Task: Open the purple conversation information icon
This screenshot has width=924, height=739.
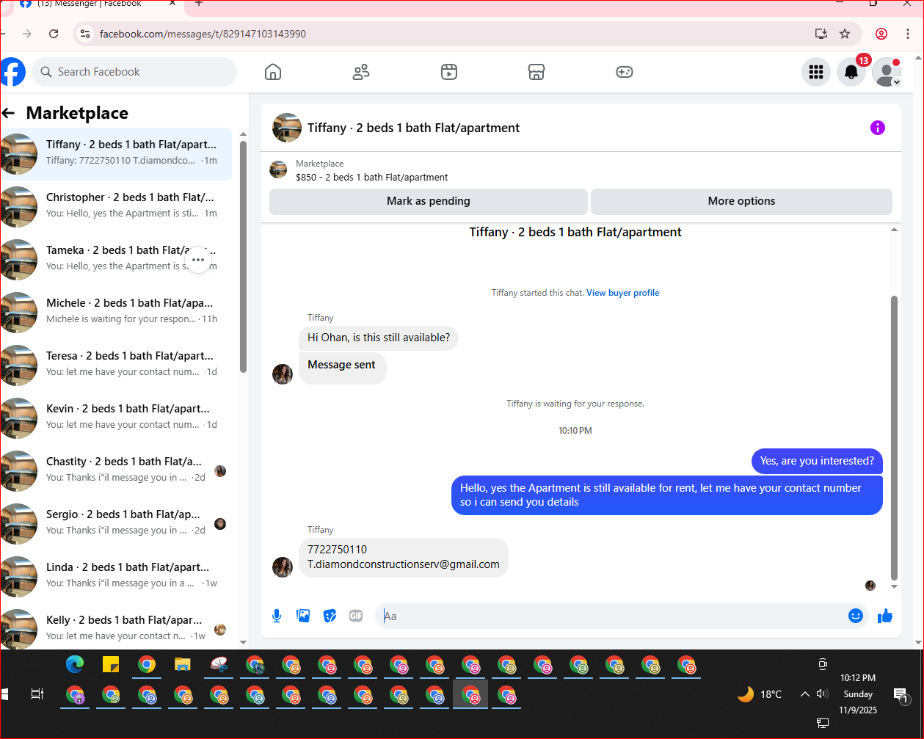Action: pos(878,128)
